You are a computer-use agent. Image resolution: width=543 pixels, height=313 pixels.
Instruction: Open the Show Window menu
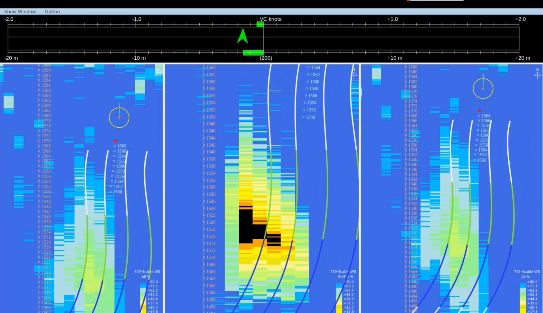point(20,12)
